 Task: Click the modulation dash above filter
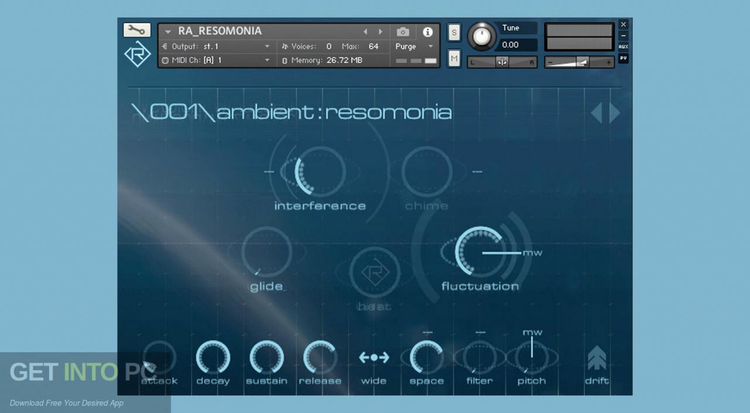pos(480,332)
